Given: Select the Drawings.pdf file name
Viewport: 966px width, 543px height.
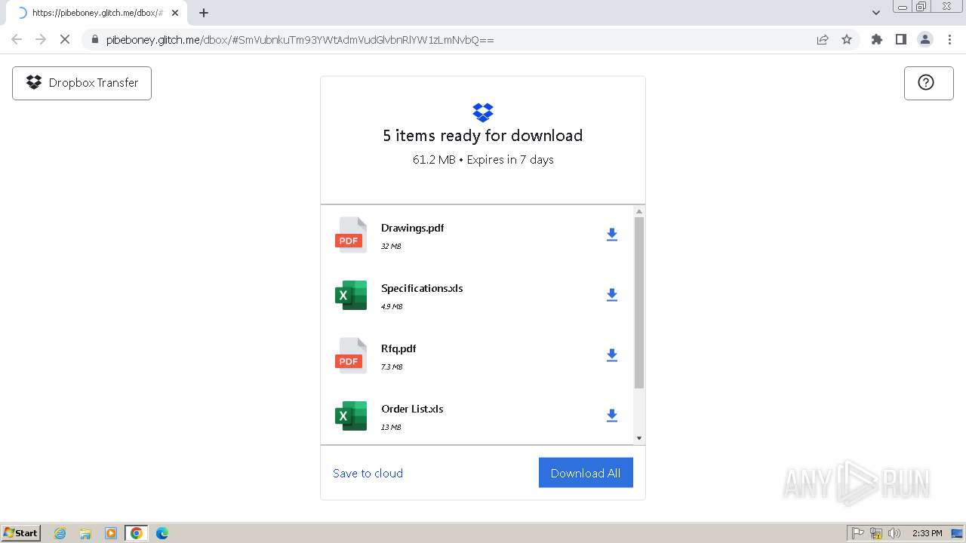Looking at the screenshot, I should pyautogui.click(x=412, y=228).
